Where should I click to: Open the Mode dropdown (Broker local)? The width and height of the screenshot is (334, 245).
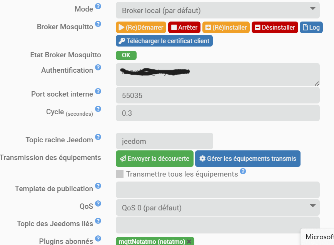218,10
